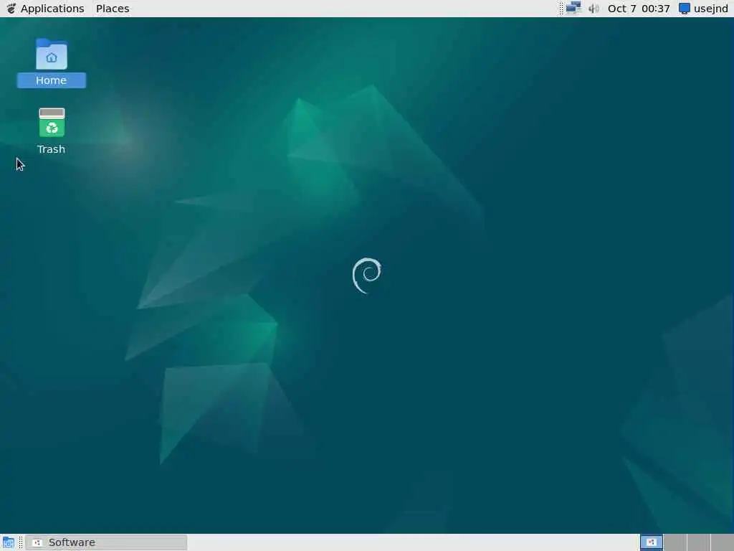Switch to the fourth workspace in switcher
The height and width of the screenshot is (551, 734).
tap(722, 542)
